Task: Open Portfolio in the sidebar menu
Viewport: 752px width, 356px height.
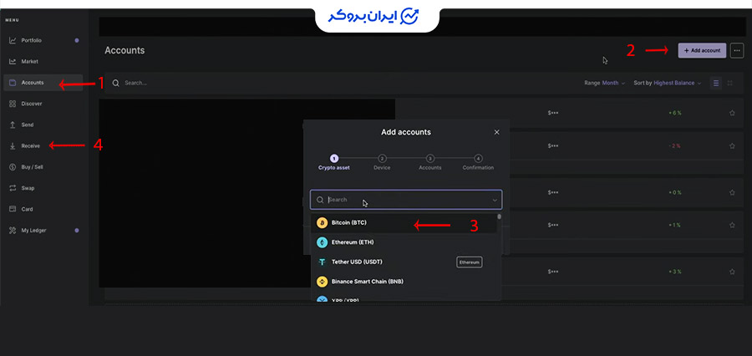Action: tap(32, 40)
